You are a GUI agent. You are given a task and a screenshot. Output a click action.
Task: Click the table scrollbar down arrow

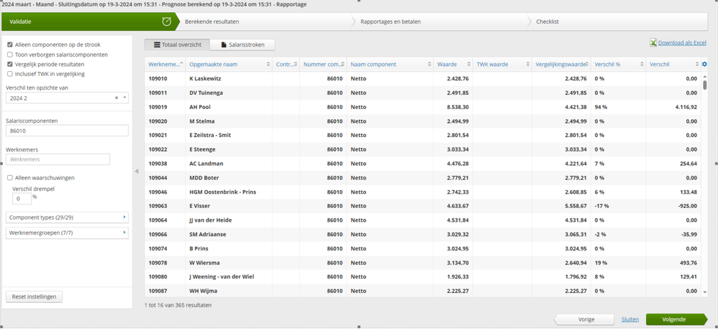pos(705,292)
